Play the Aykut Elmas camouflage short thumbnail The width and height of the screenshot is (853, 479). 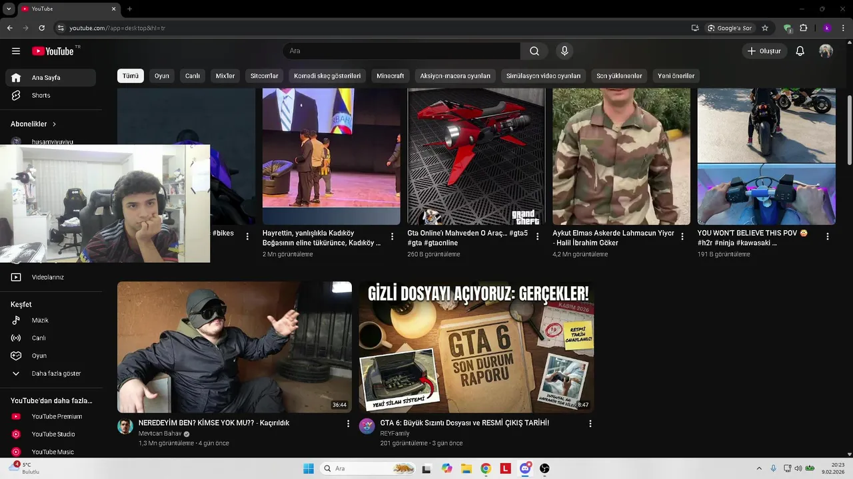coord(621,156)
